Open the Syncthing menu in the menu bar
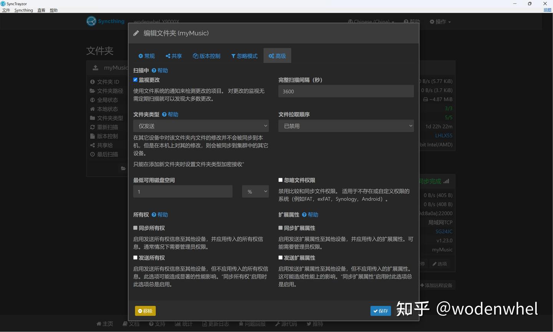 tap(23, 10)
